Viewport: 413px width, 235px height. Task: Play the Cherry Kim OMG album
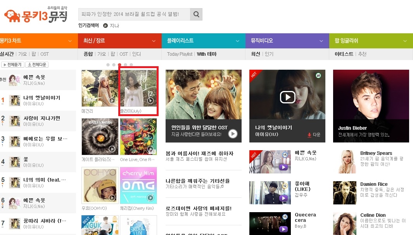(150, 198)
